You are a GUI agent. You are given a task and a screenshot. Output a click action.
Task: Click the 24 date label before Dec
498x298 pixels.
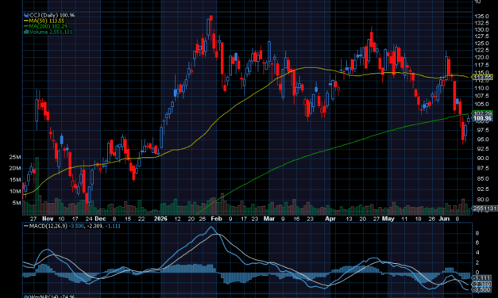89,219
